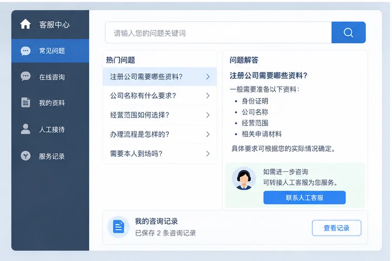This screenshot has height=261, width=392.
Task: Expand chevron for 注册公司需要哪些资料?
Action: tap(208, 77)
